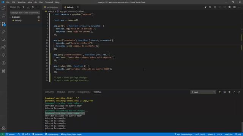Close the terminal panel
243x136 pixels.
(x=239, y=92)
